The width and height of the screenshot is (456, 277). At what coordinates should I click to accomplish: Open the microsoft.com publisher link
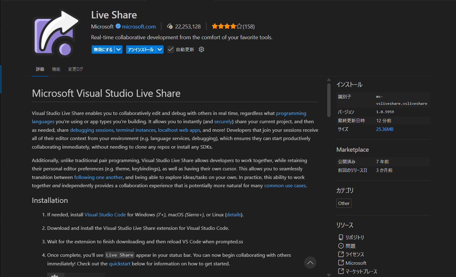(139, 27)
